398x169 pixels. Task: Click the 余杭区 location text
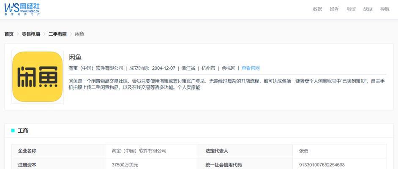[x=229, y=68]
